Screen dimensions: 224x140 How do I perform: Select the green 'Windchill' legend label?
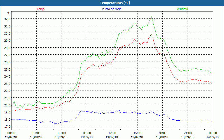point(183,9)
